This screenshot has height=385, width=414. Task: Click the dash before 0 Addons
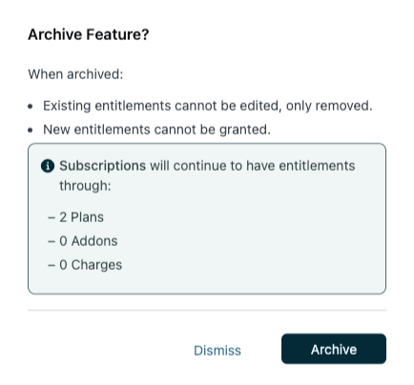click(52, 242)
